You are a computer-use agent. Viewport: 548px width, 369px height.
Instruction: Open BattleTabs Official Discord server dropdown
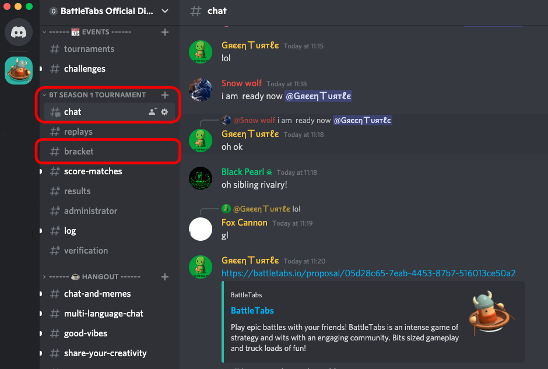[x=165, y=11]
